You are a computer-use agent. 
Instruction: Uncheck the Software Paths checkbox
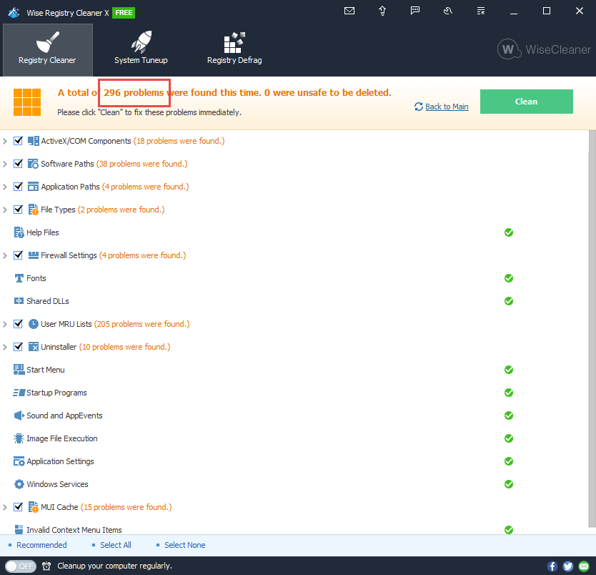click(x=18, y=164)
